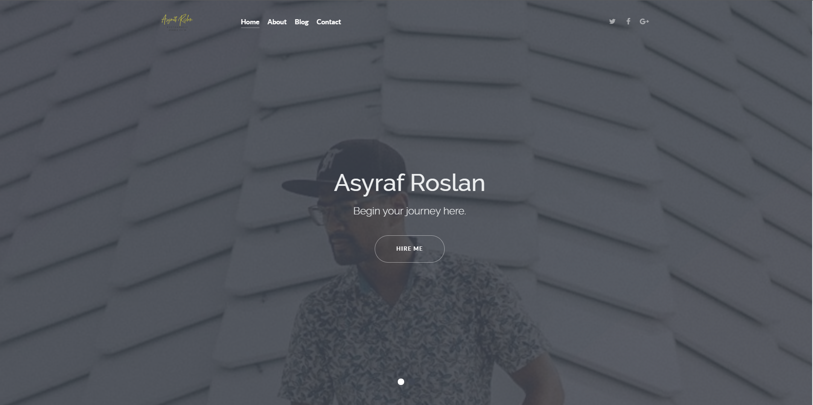Open the Twitter profile icon
Screen dimensions: 813x405
click(612, 21)
